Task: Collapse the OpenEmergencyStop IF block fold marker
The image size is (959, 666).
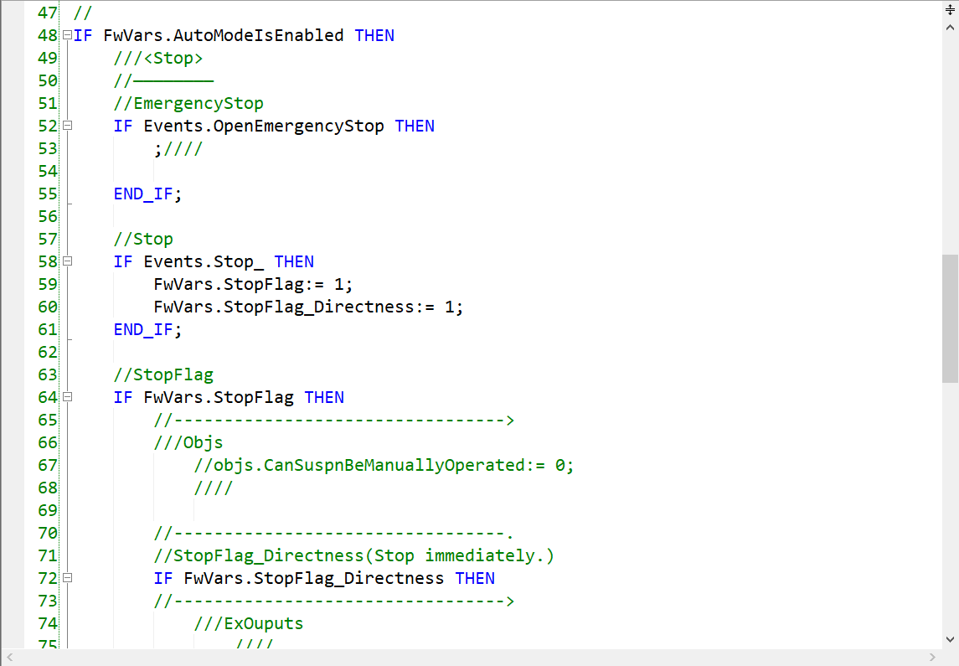Action: pyautogui.click(x=67, y=126)
